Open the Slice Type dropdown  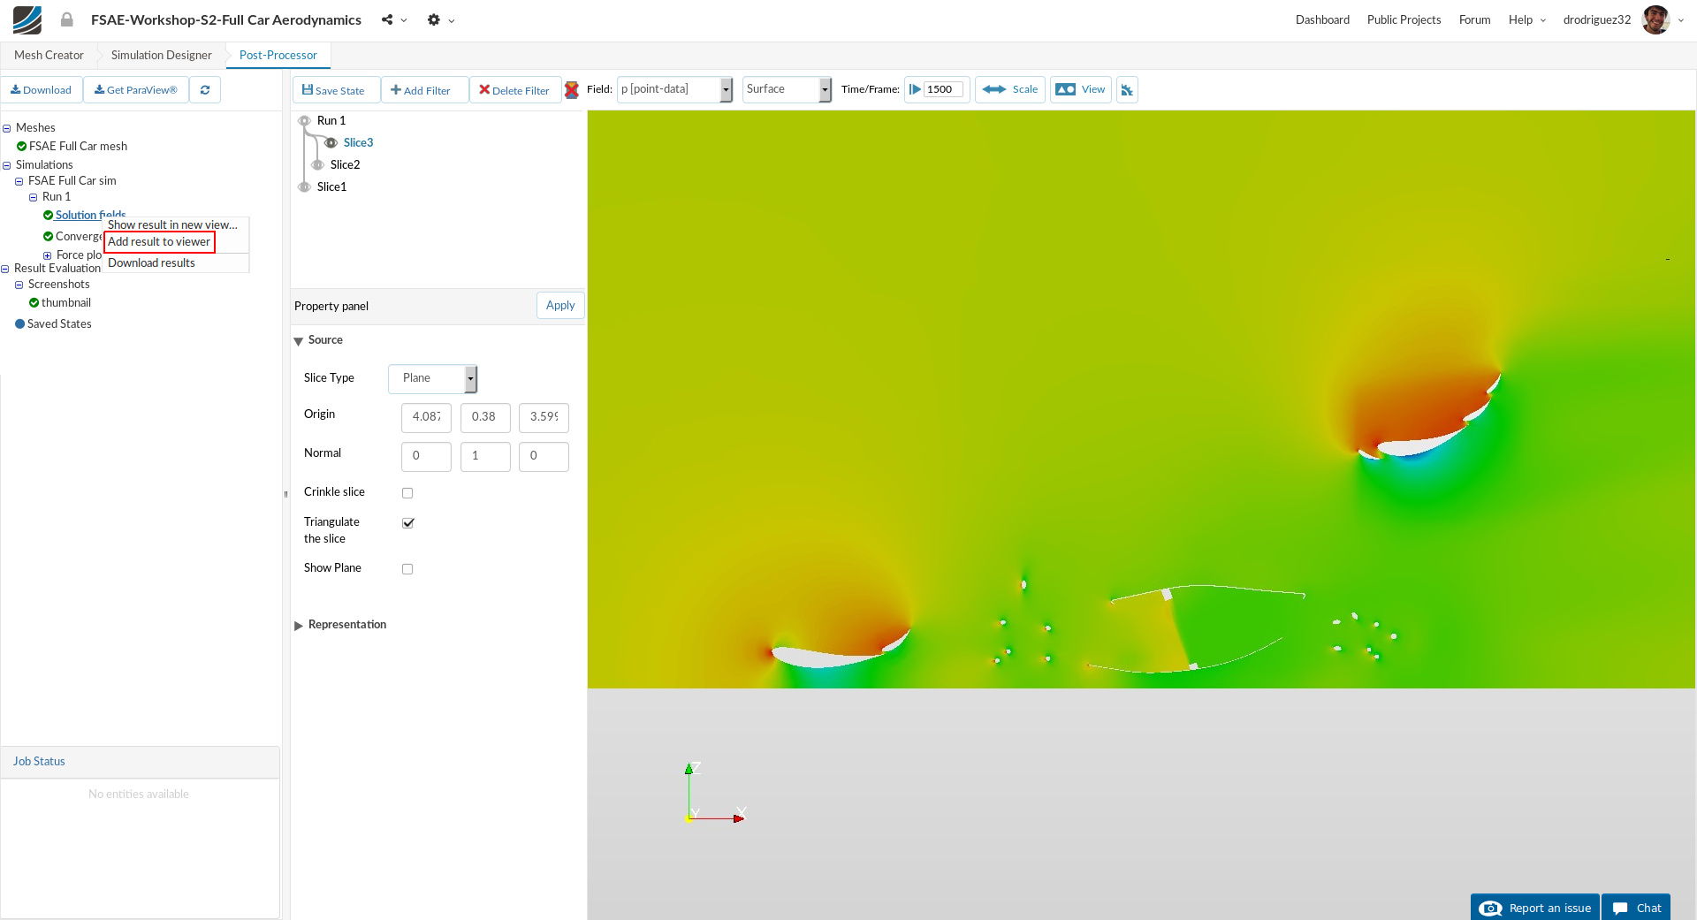(432, 378)
